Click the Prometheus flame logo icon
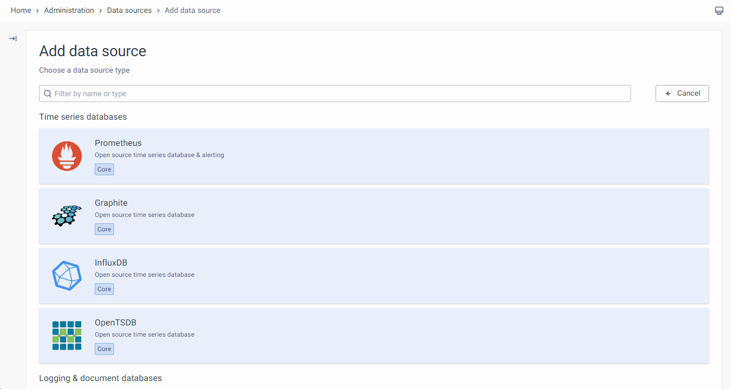The width and height of the screenshot is (731, 389). [x=67, y=156]
